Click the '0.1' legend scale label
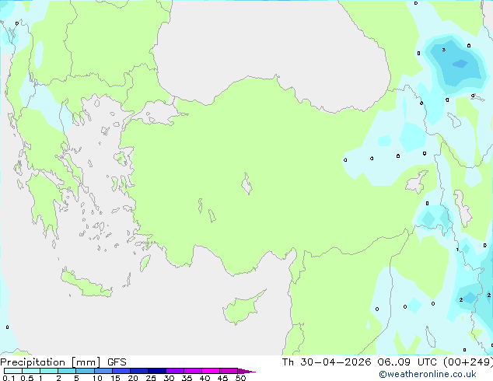Screen dimensions: 493x381 click(9, 378)
